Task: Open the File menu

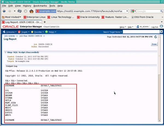Action: point(4,6)
